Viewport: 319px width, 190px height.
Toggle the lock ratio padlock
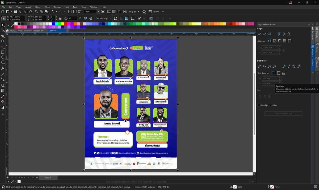[x=60, y=18]
